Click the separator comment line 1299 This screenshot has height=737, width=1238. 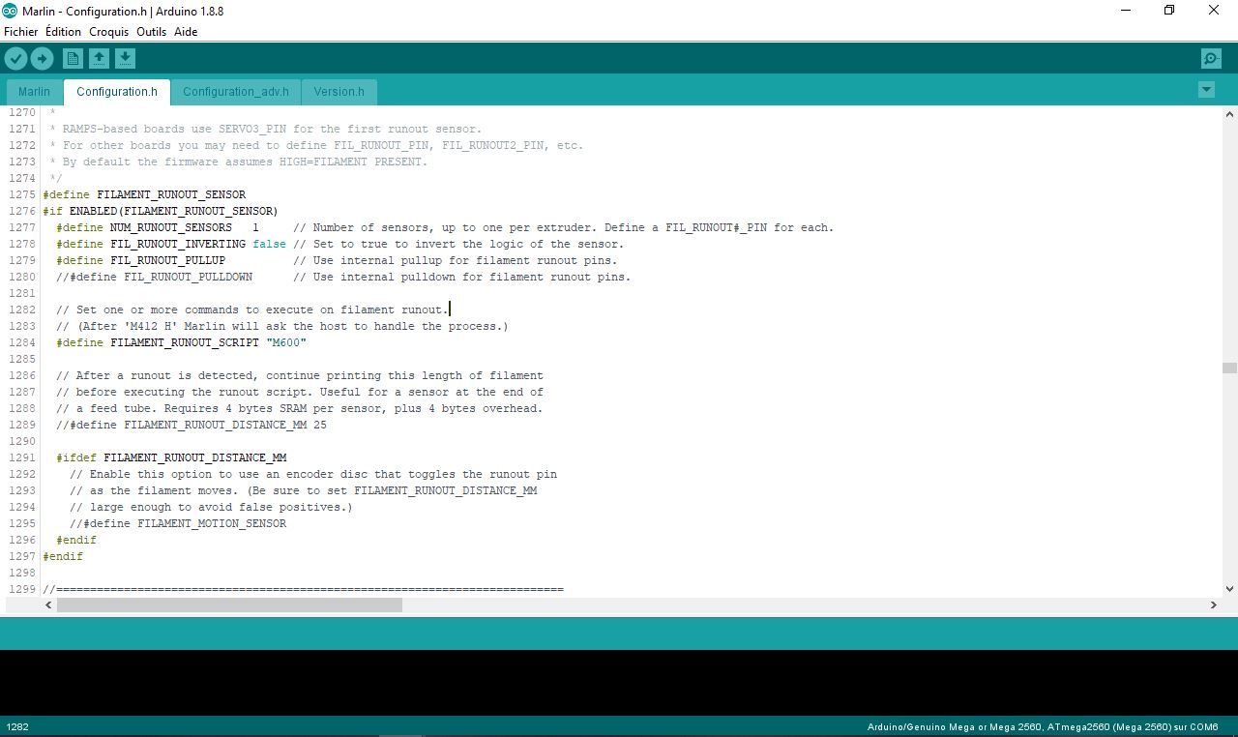pos(303,589)
